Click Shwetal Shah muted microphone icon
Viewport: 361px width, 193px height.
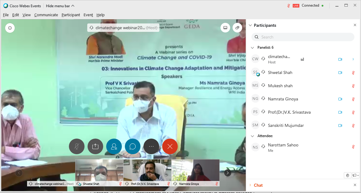click(353, 72)
